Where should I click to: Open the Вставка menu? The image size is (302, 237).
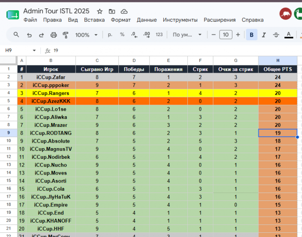(x=94, y=20)
